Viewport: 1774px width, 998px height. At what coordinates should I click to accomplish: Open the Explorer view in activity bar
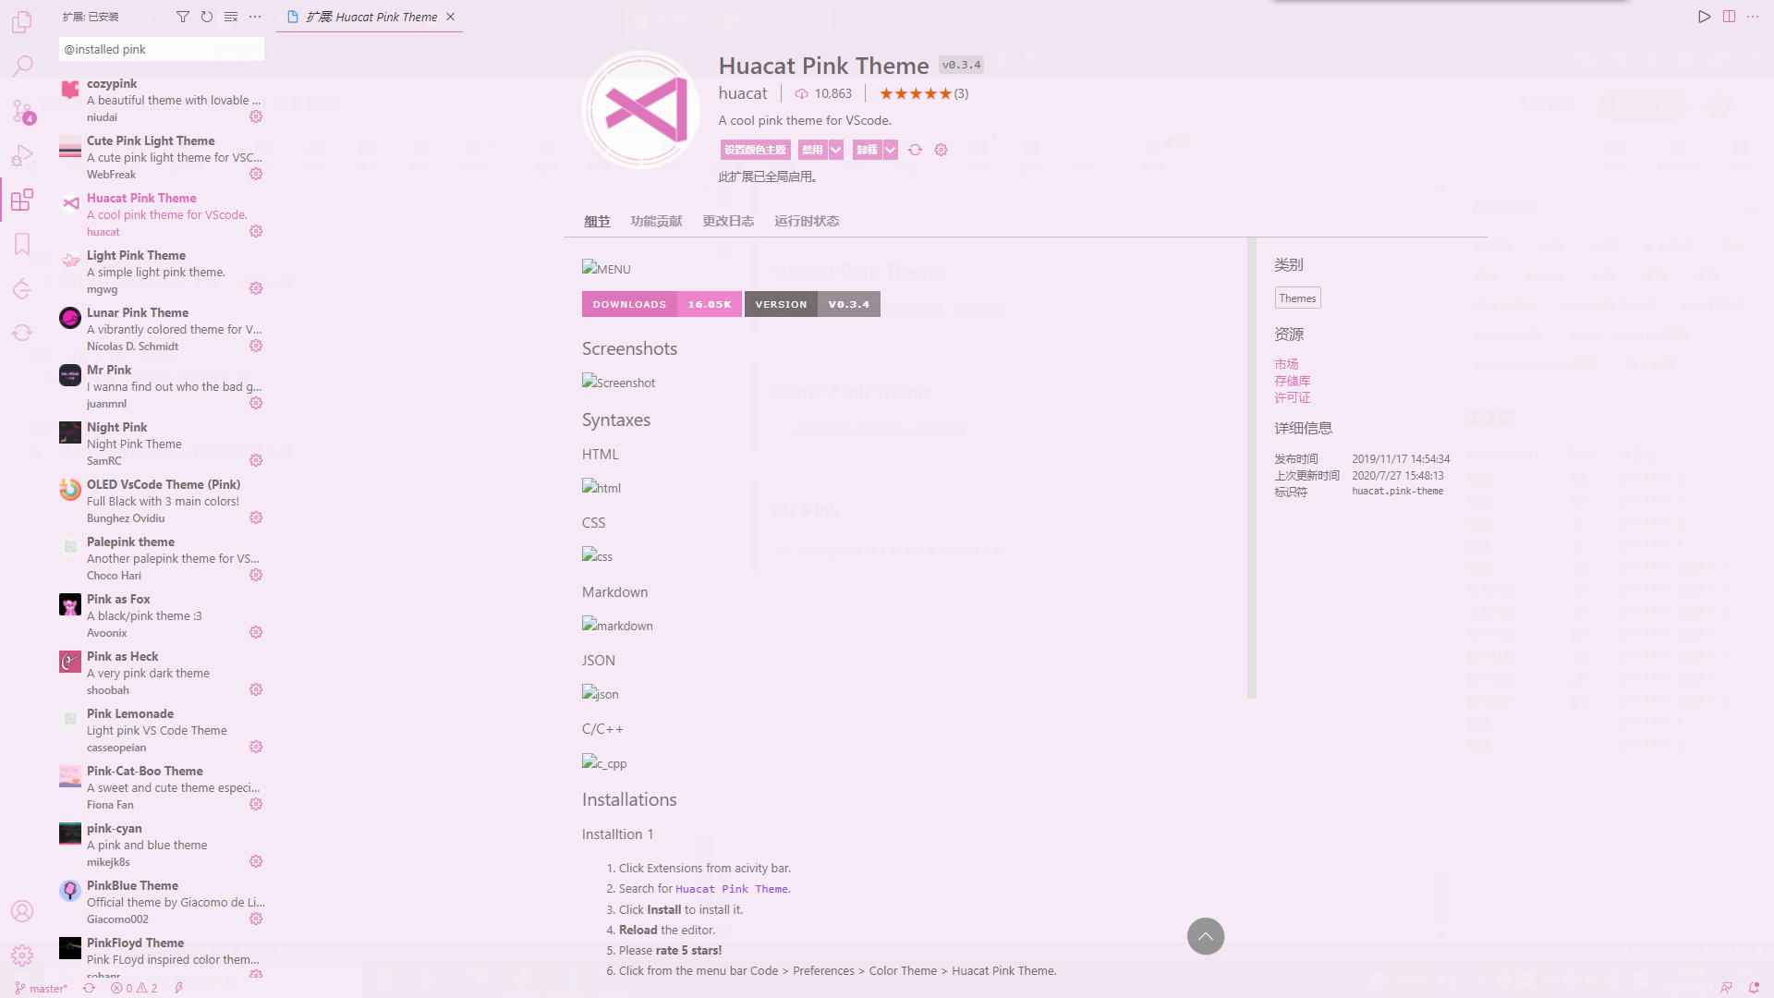coord(22,22)
